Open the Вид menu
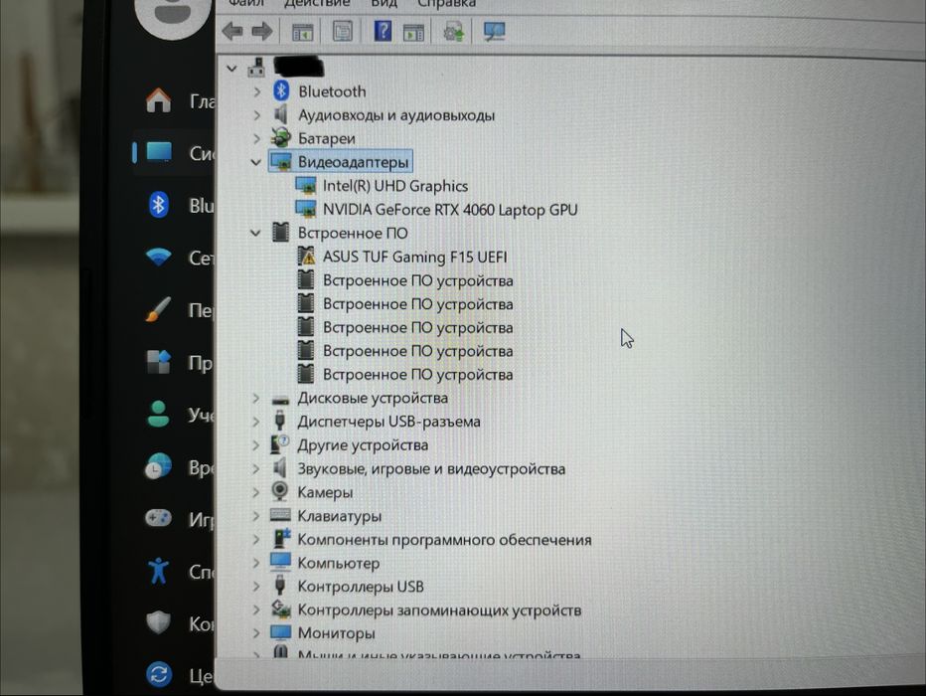The image size is (926, 696). click(384, 4)
